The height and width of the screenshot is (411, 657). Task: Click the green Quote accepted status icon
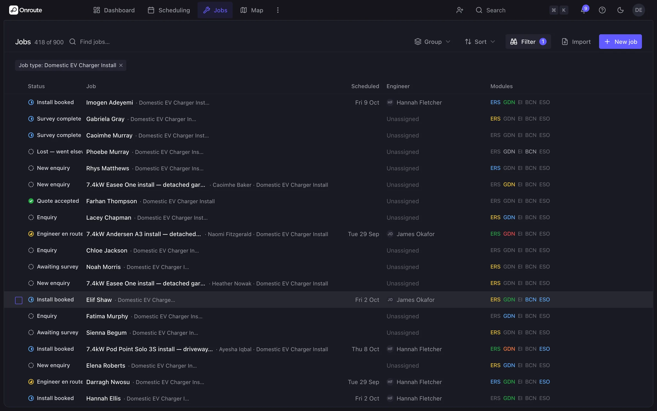click(31, 201)
